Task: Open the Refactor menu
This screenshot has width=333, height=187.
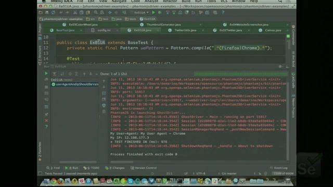Action: (170, 1)
